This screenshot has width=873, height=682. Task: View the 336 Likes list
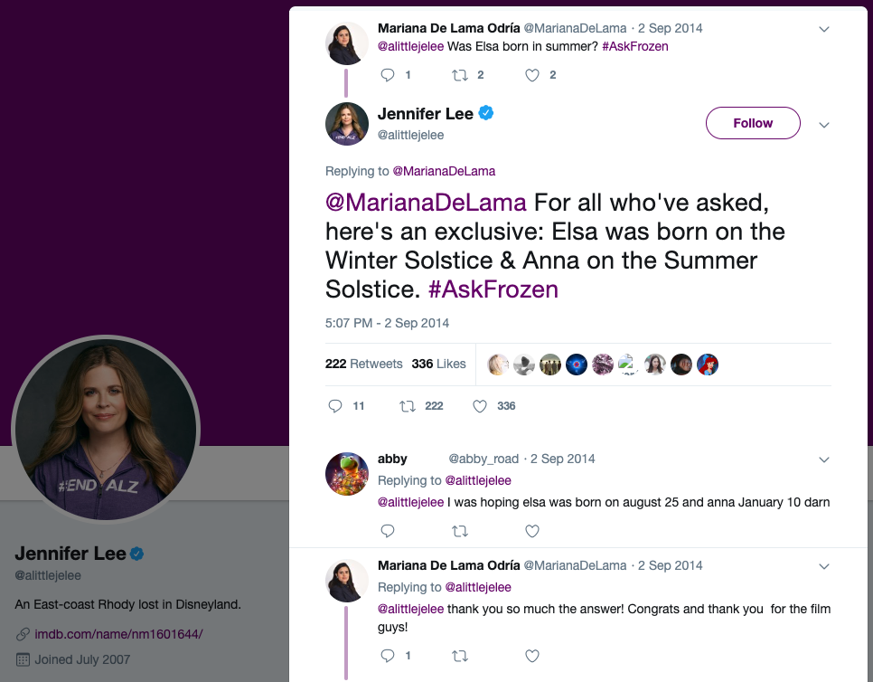438,364
